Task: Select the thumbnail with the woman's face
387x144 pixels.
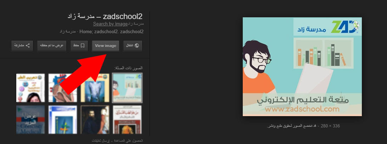Action: pos(30,88)
